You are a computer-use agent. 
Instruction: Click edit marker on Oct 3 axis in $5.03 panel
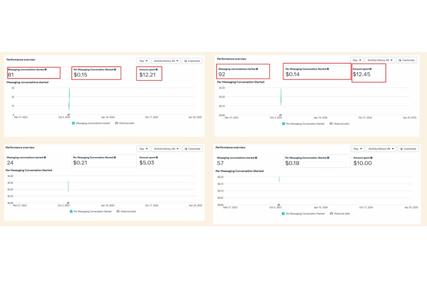click(x=68, y=203)
